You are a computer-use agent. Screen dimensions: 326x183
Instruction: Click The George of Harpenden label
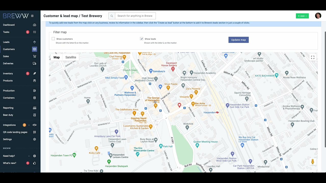point(153,99)
